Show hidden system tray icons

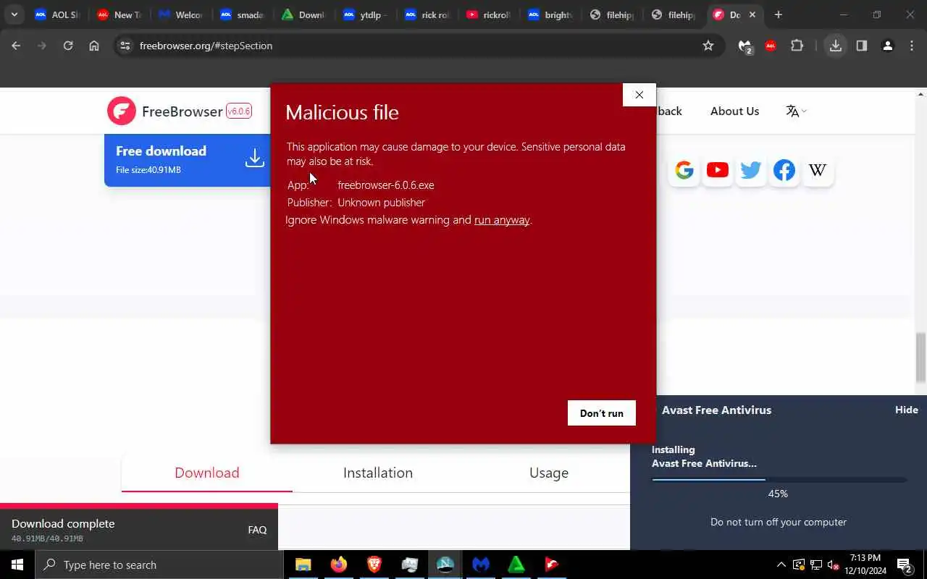point(781,565)
